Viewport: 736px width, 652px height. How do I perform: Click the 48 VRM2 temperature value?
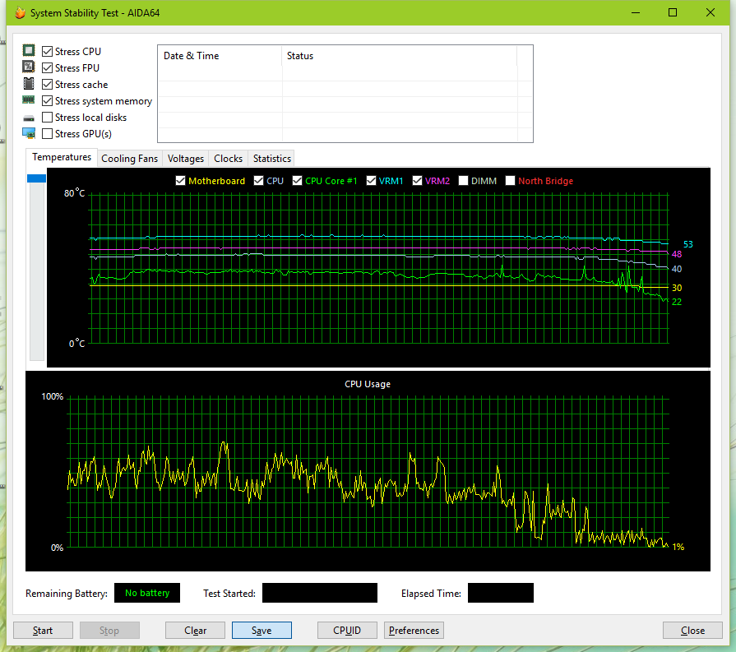677,254
